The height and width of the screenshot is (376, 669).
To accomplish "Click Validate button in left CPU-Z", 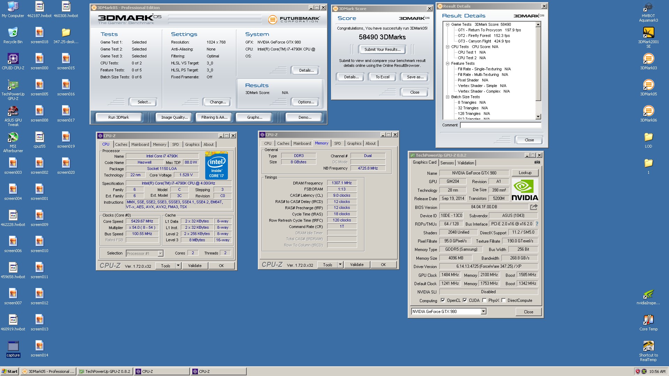I will point(195,266).
